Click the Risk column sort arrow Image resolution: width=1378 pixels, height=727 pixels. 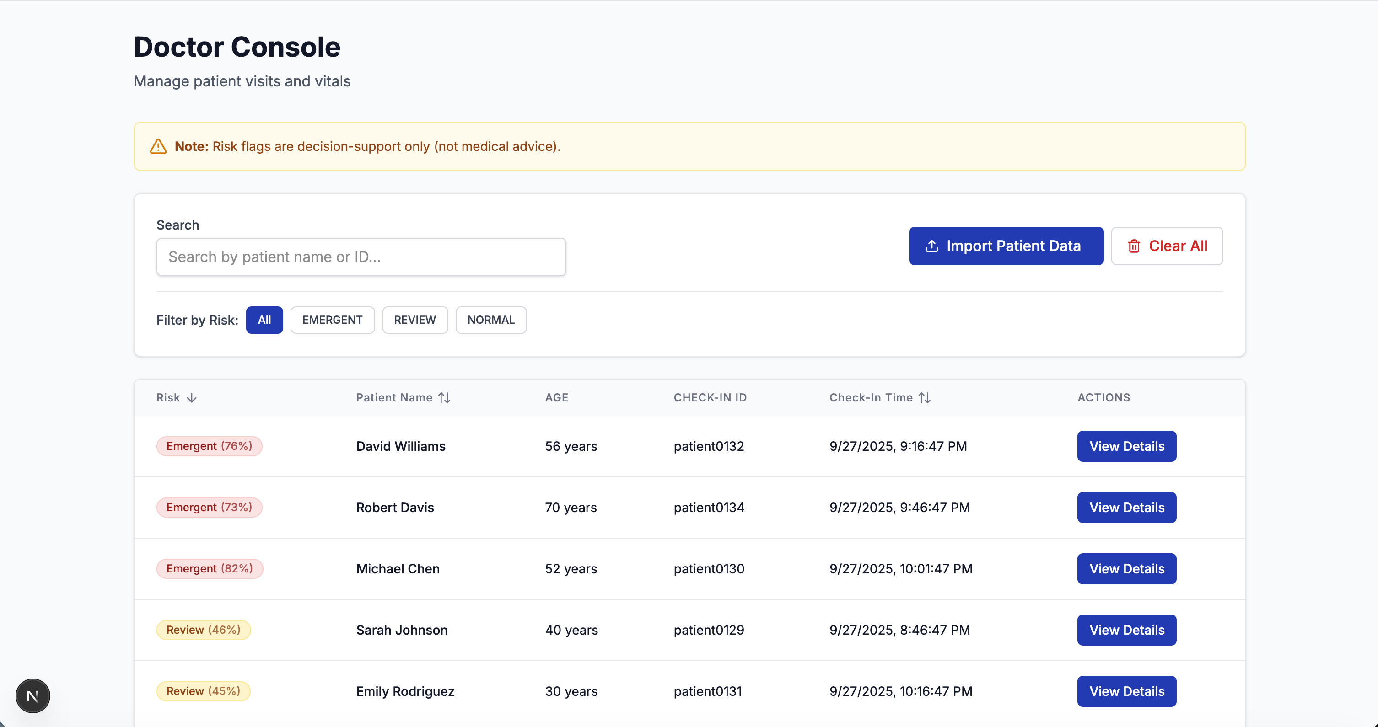pyautogui.click(x=192, y=398)
